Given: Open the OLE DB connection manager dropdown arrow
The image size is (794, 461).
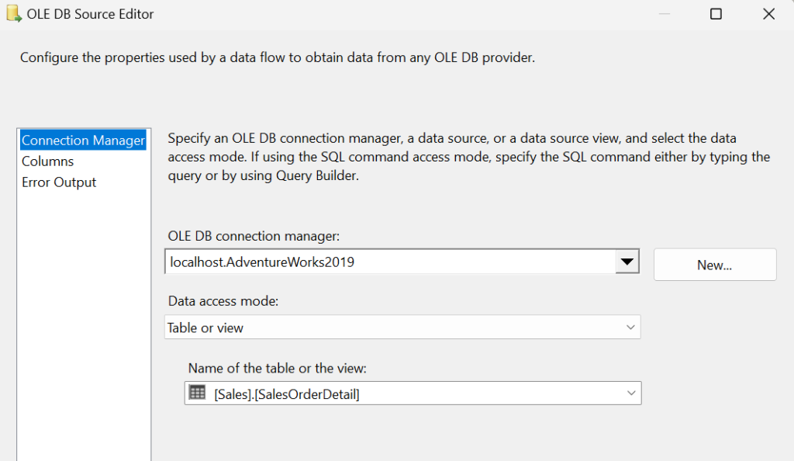Looking at the screenshot, I should 627,262.
